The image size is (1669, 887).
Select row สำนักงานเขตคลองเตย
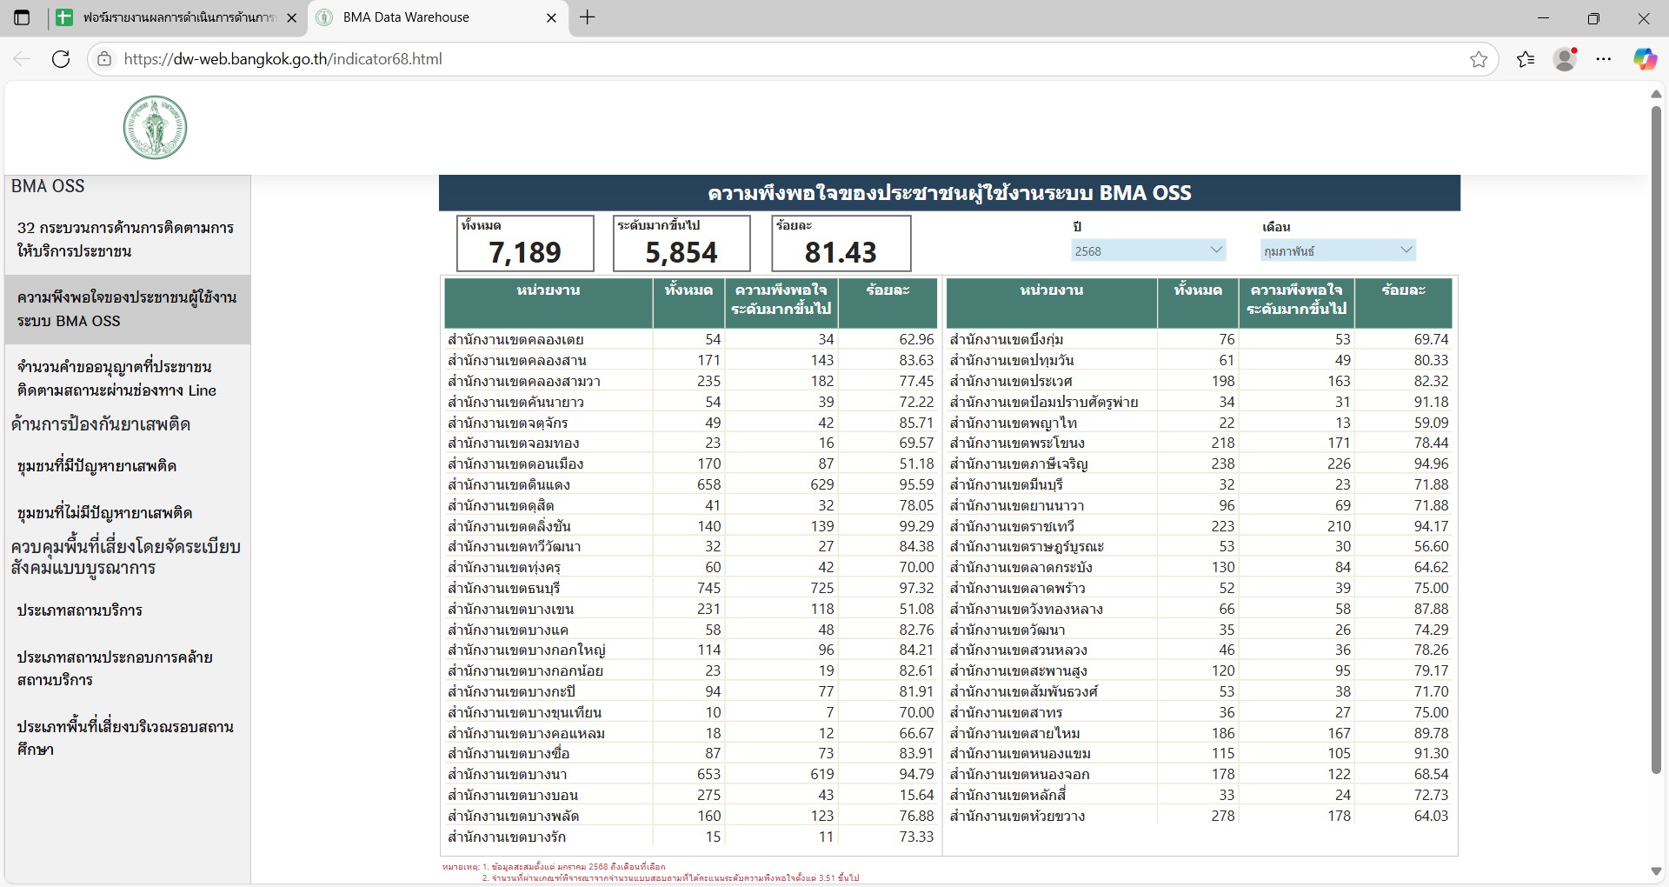[691, 340]
